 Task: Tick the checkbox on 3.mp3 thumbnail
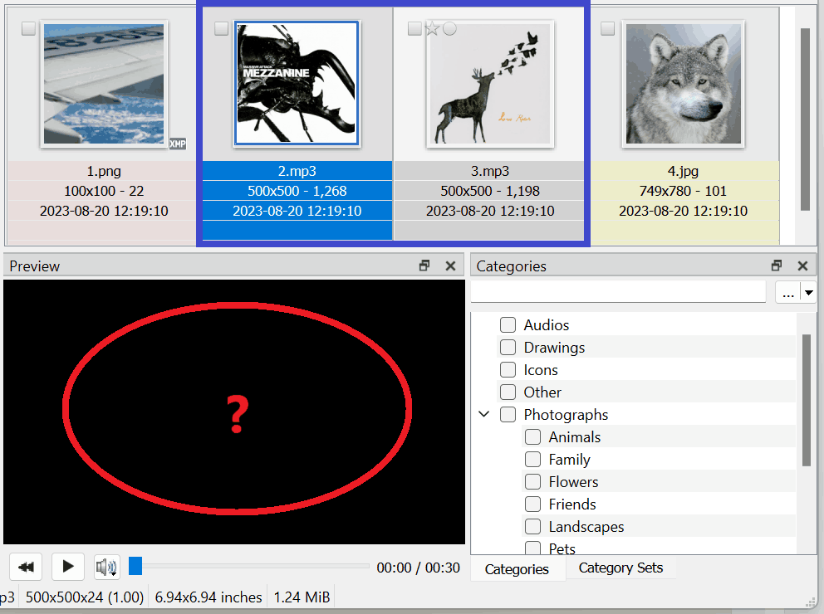point(414,28)
